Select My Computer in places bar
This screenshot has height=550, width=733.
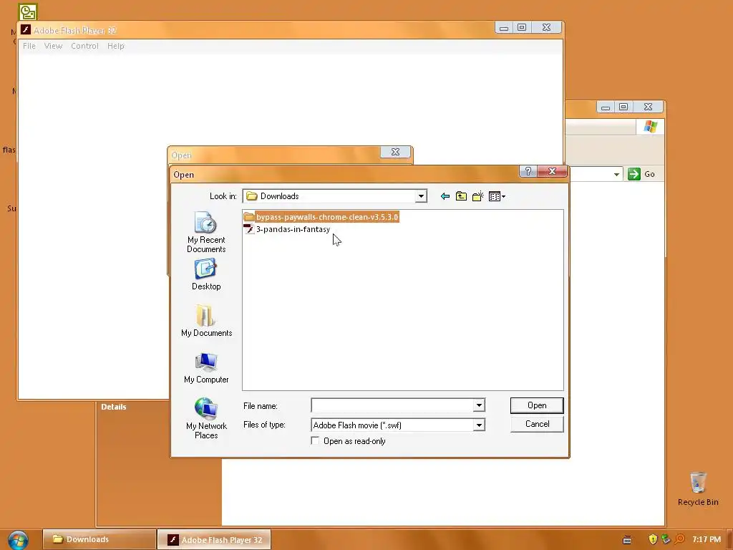206,367
